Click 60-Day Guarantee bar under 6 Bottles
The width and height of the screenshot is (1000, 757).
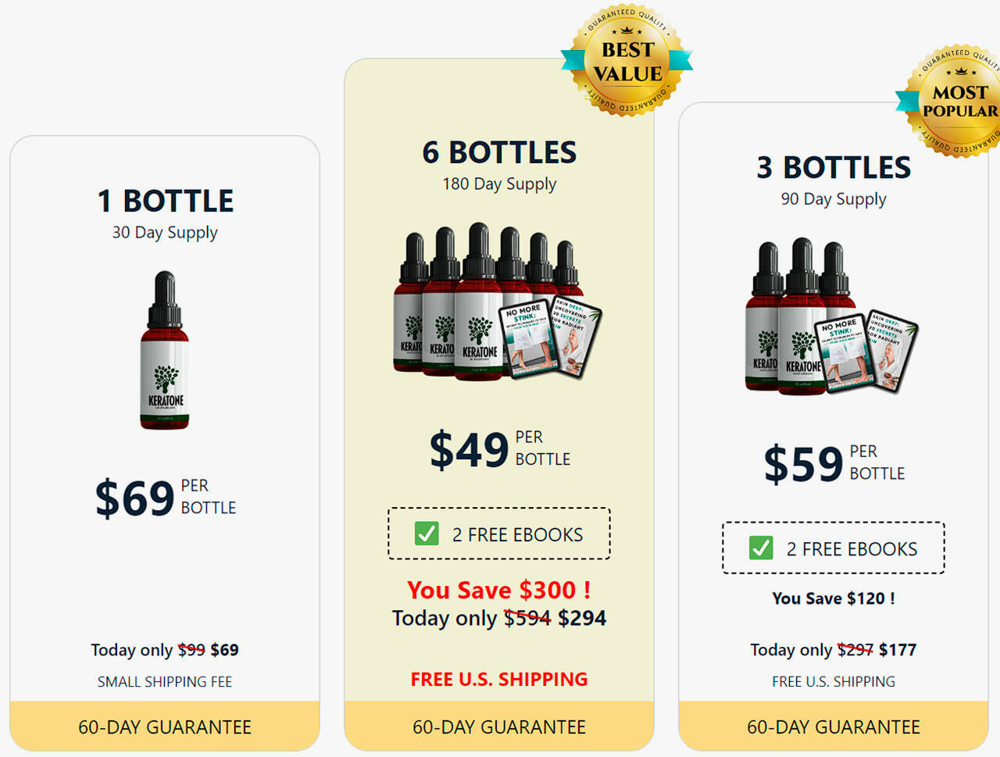click(499, 726)
